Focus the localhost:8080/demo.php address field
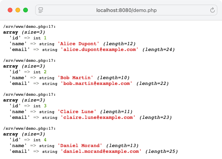Viewport: 222px width, 159px height. [x=126, y=10]
